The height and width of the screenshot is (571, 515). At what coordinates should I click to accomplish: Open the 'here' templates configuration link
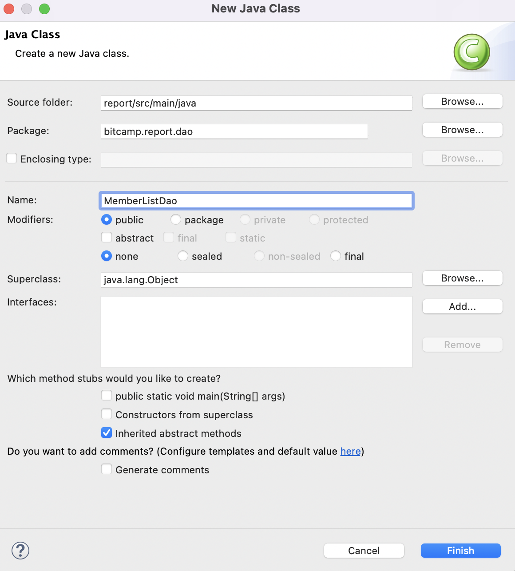click(x=350, y=452)
